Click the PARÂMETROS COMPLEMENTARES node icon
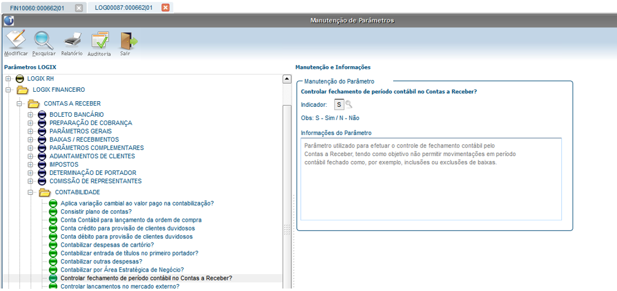The image size is (617, 291). (x=42, y=148)
